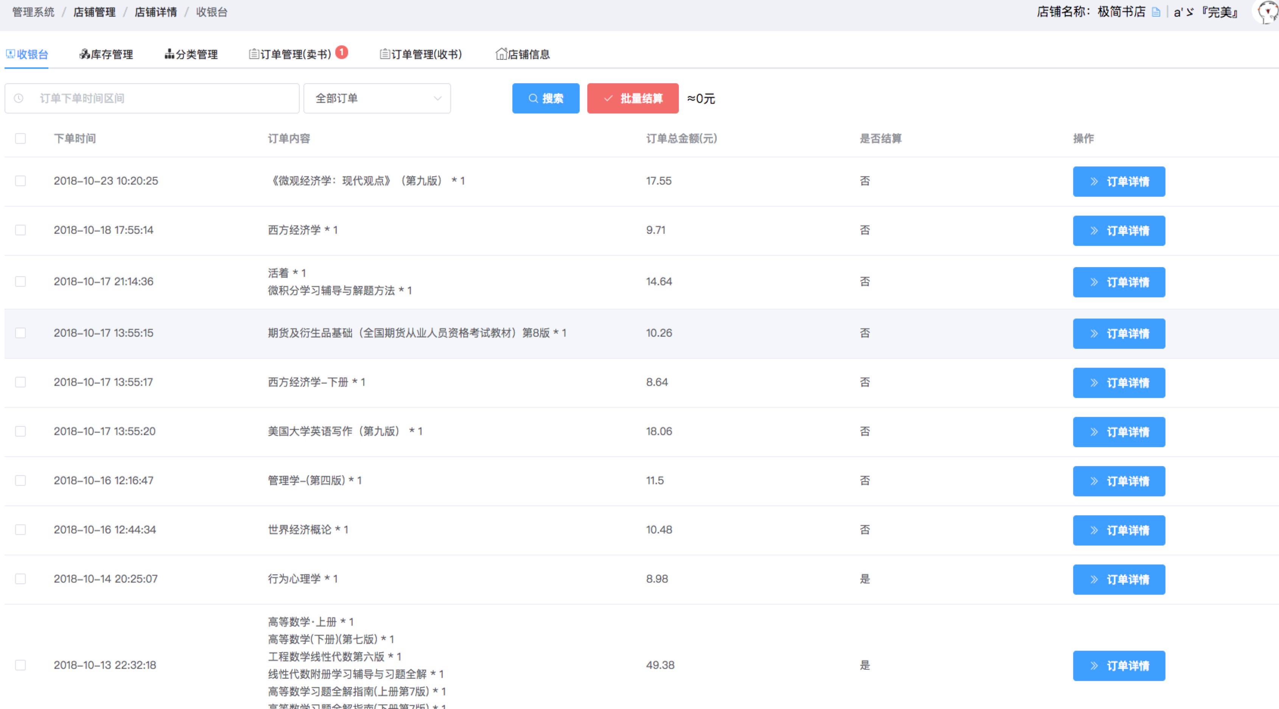Image resolution: width=1279 pixels, height=709 pixels.
Task: Open 订单详情 for the 49.38 yuan order
Action: pyautogui.click(x=1119, y=665)
